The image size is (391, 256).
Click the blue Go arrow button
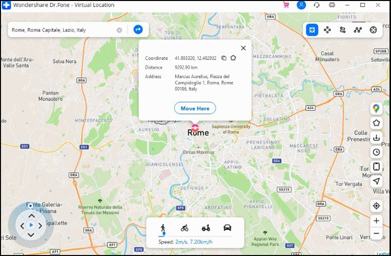point(138,29)
